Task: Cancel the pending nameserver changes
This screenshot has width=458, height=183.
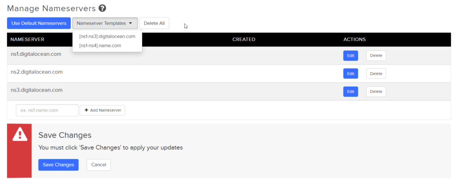Action: click(98, 165)
